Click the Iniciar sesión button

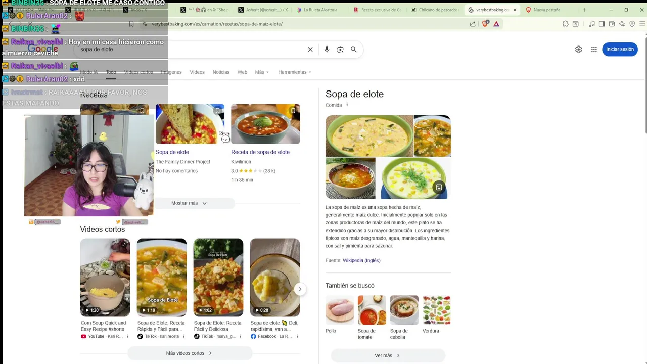point(620,49)
